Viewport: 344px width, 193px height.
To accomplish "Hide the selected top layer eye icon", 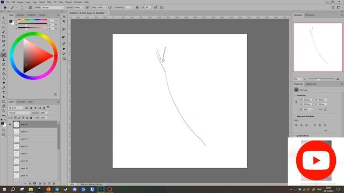I will [x=10, y=124].
